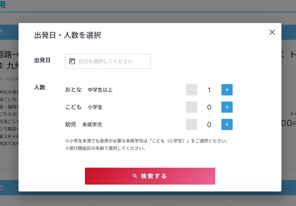
Task: Click the 検索する search button
Action: pyautogui.click(x=150, y=176)
